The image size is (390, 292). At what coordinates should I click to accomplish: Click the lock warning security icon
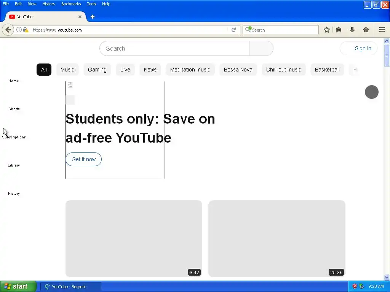tap(26, 30)
